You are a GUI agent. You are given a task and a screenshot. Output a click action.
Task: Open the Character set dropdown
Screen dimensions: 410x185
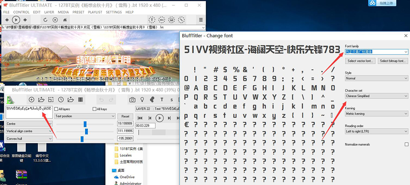tap(376, 96)
